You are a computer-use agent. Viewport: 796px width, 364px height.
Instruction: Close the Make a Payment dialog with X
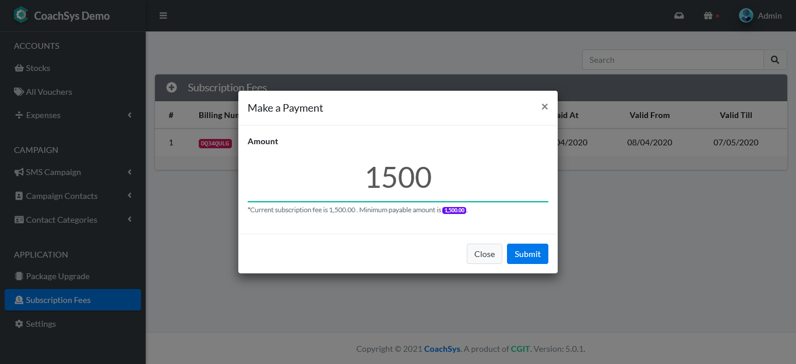click(544, 107)
